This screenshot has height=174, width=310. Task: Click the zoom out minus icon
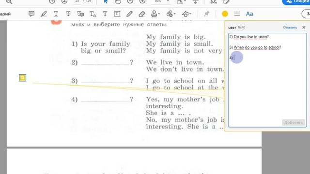click(x=130, y=1)
